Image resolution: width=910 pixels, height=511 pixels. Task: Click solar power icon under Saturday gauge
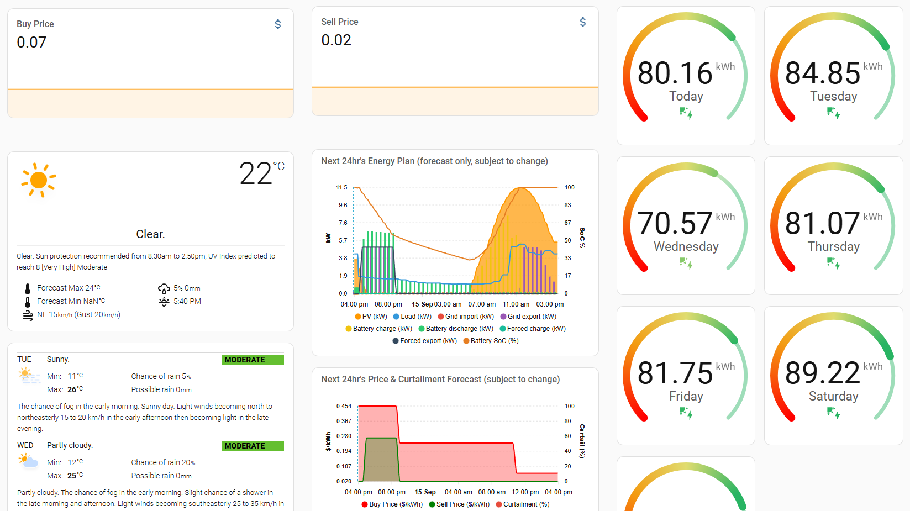pyautogui.click(x=833, y=413)
